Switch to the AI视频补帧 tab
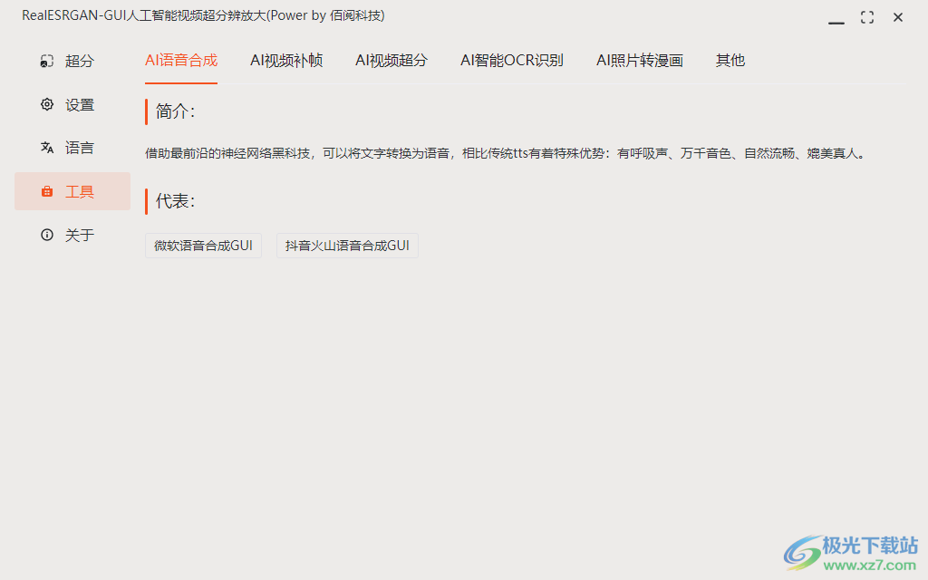This screenshot has width=928, height=580. (x=286, y=61)
